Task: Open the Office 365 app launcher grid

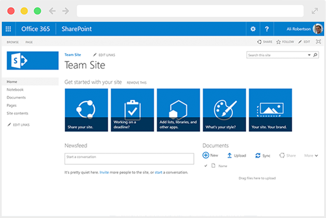Action: (x=8, y=29)
